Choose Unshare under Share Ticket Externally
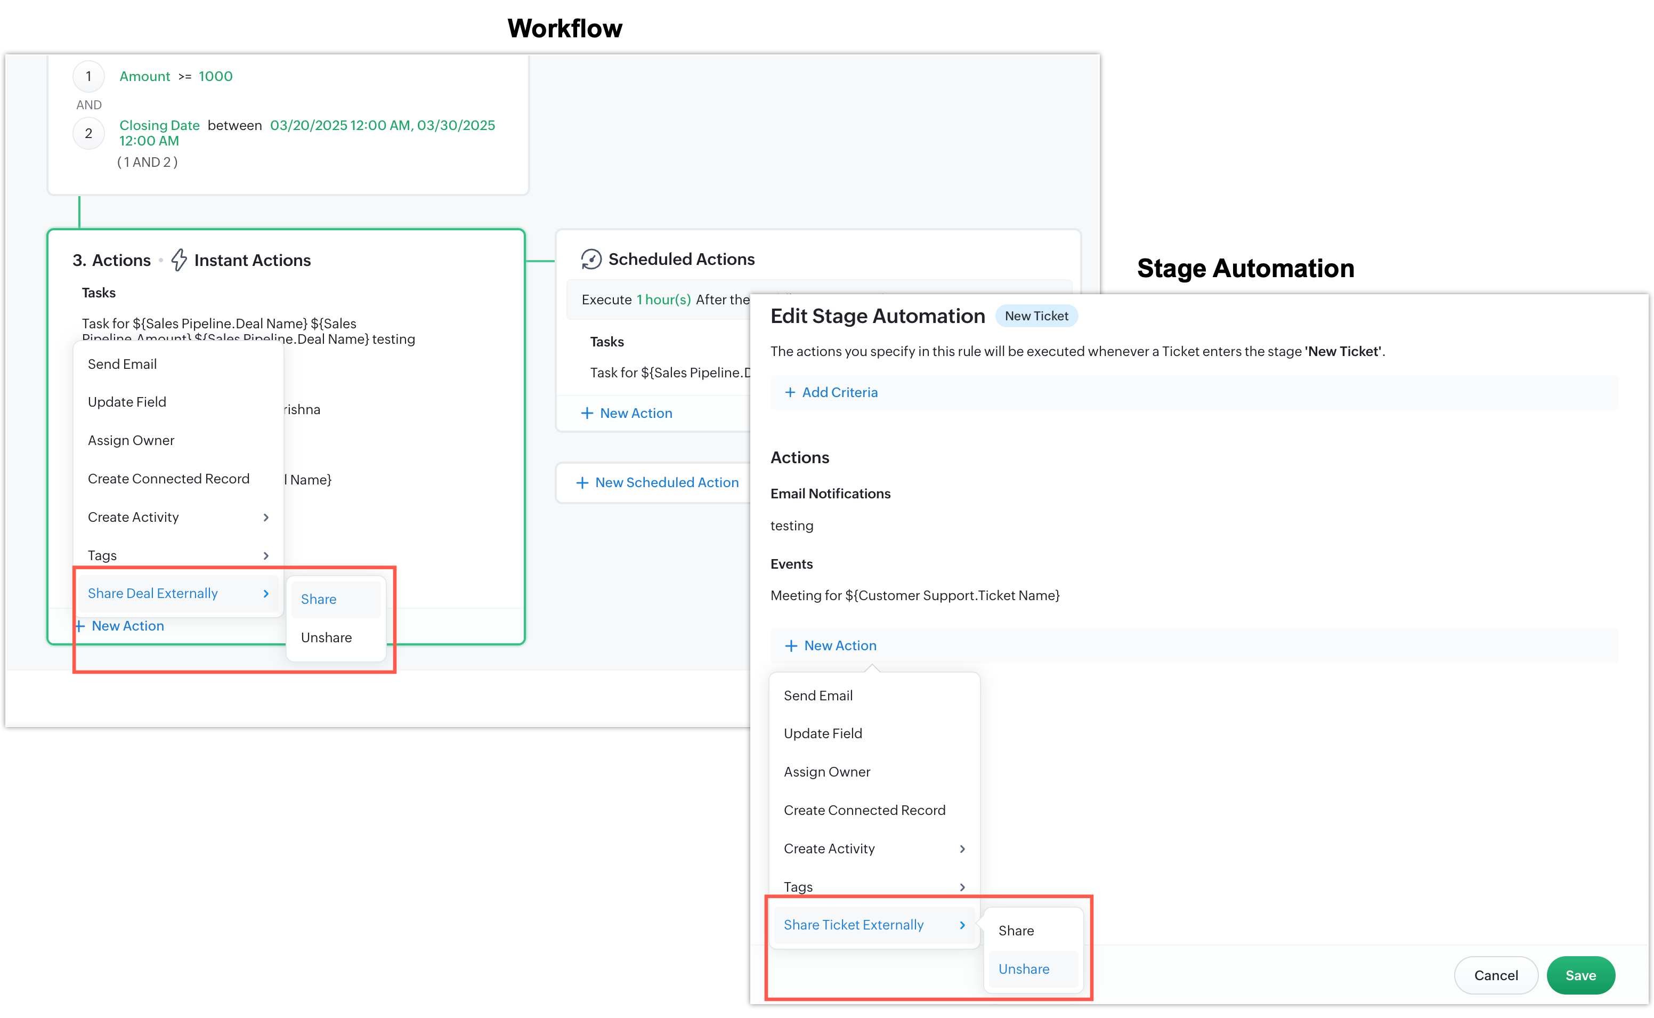Viewport: 1654px width, 1018px height. [x=1024, y=969]
